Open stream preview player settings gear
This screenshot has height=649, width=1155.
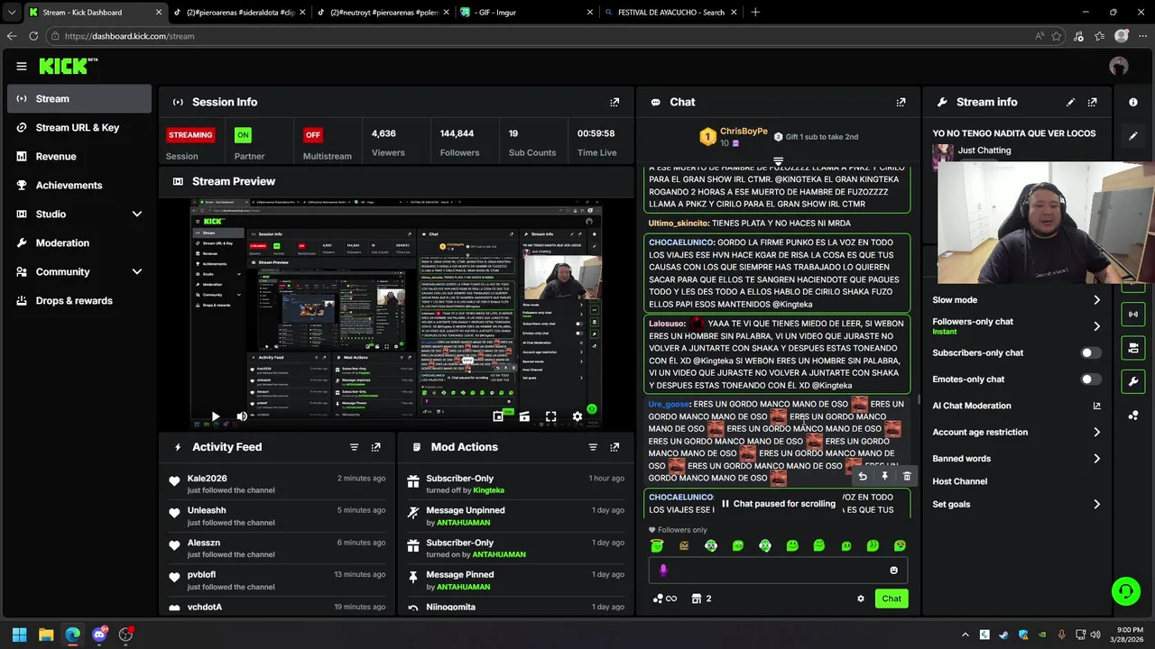point(577,416)
